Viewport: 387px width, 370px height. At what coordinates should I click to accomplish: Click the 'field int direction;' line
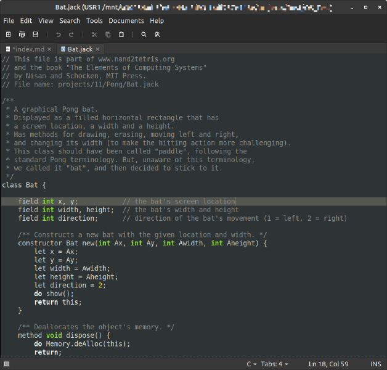tap(58, 218)
